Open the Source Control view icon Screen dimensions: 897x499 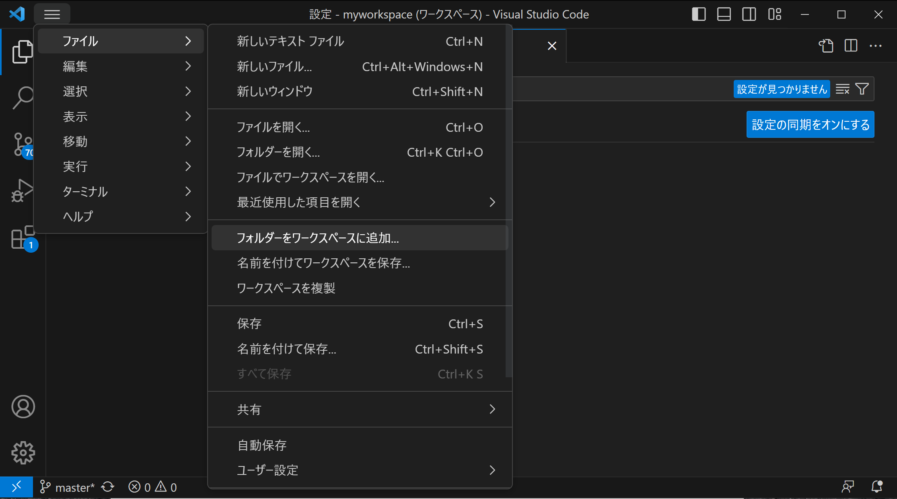pyautogui.click(x=23, y=145)
